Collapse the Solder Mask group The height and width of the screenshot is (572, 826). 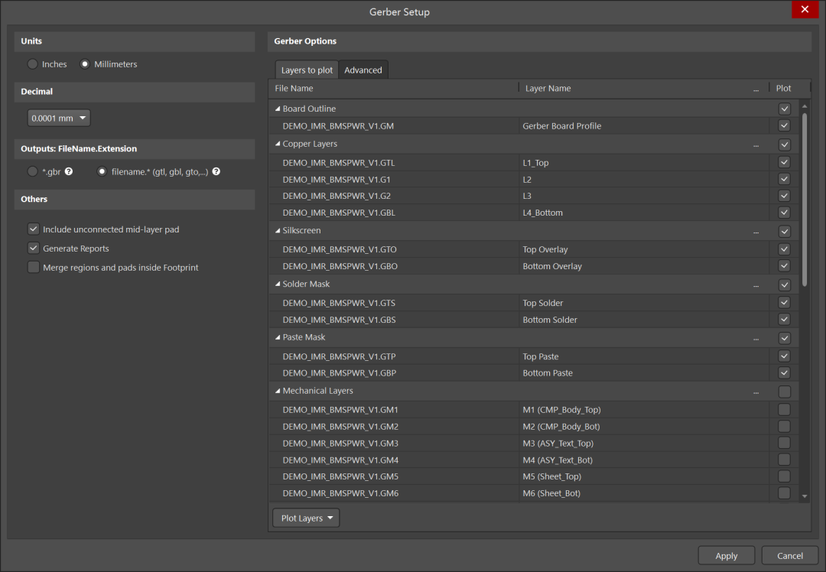point(278,284)
